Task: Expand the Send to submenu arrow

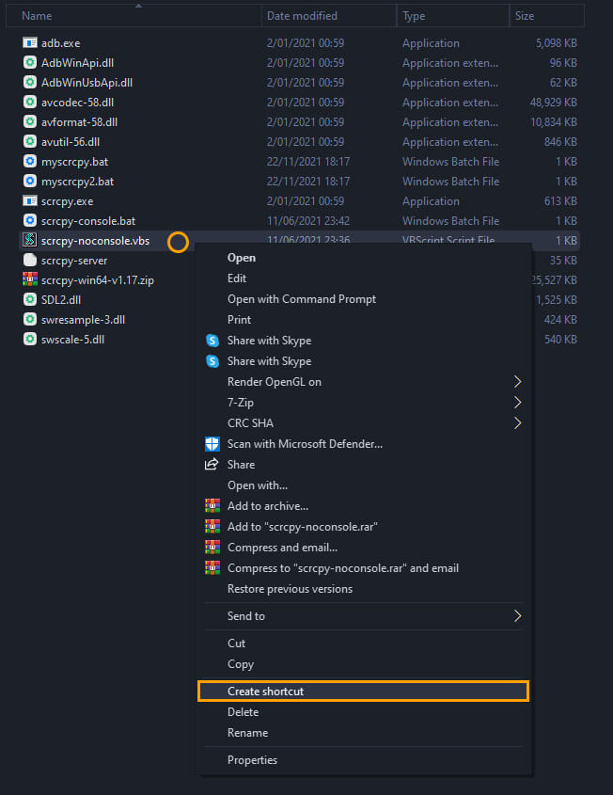Action: click(x=517, y=616)
